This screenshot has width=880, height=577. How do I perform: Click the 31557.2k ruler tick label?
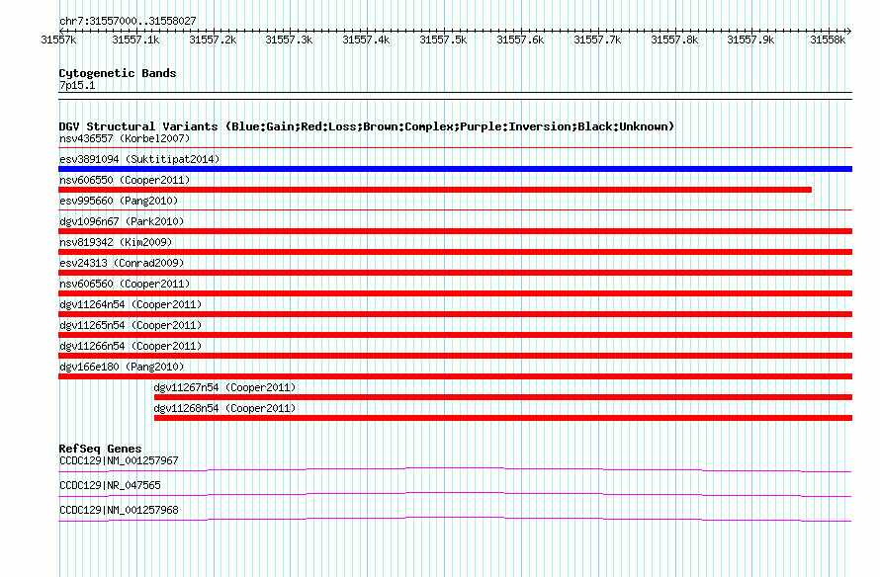tap(213, 40)
